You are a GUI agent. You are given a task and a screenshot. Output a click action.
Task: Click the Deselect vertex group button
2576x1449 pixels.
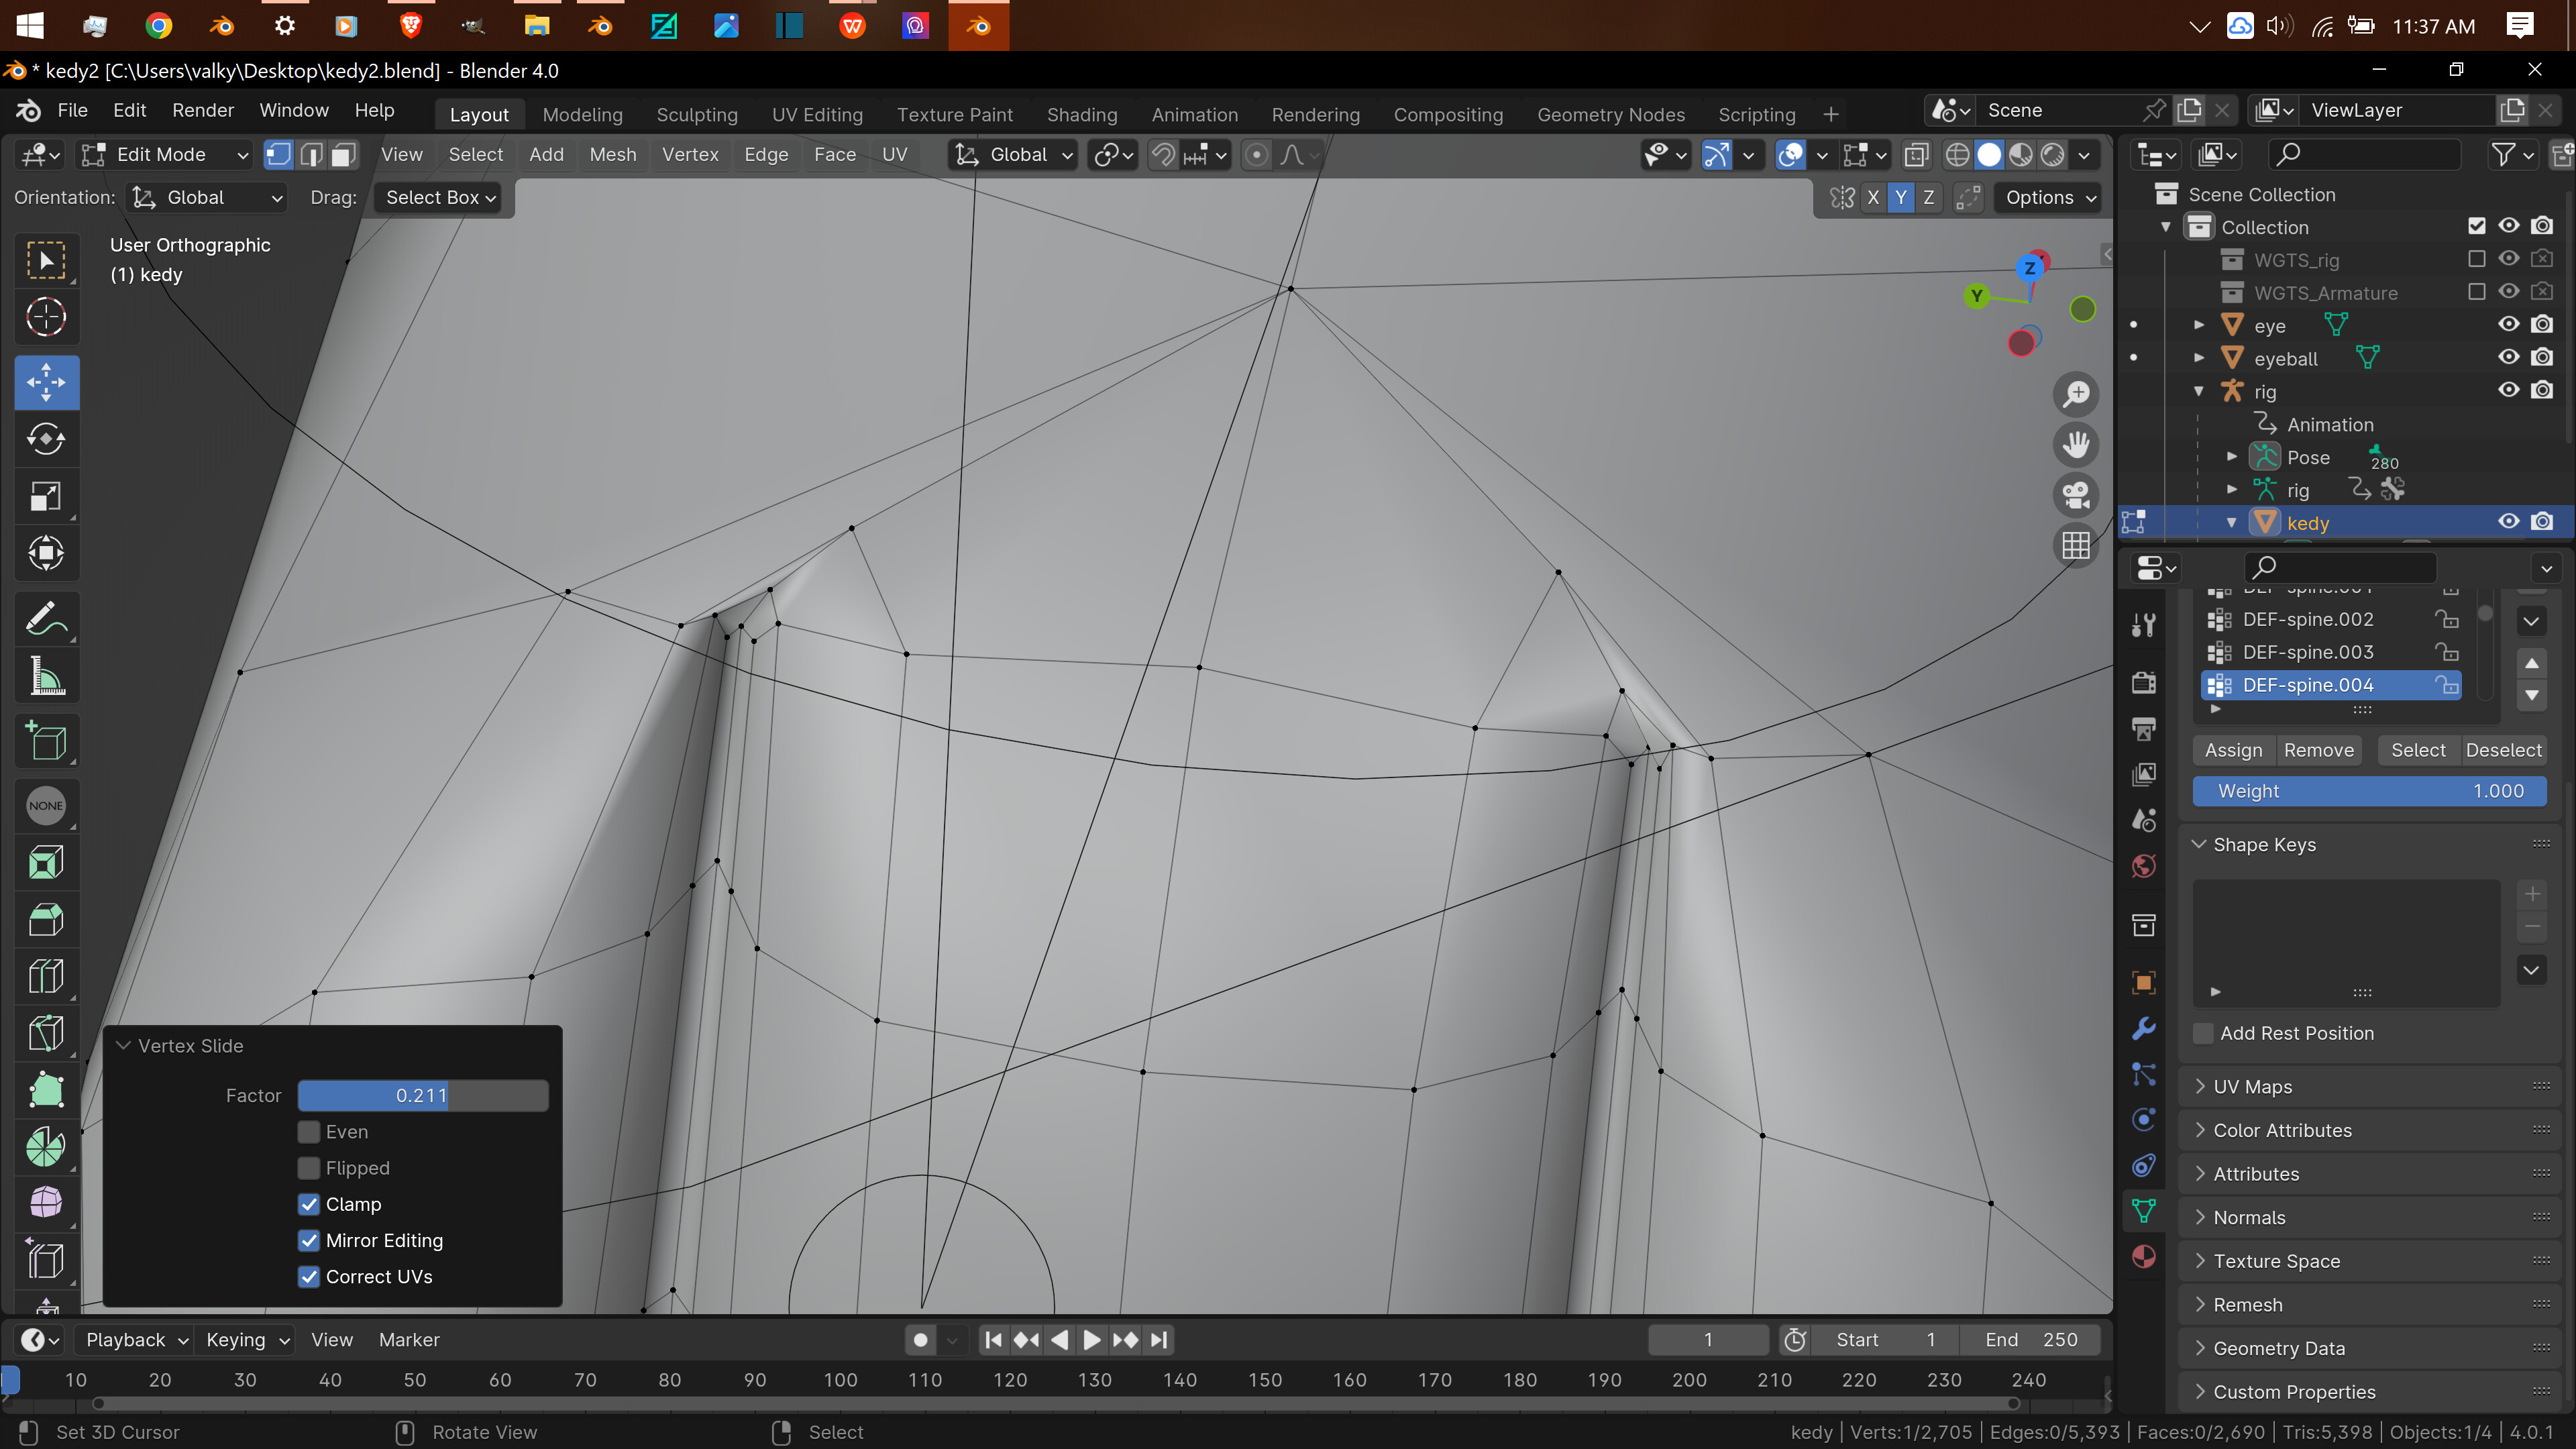[x=2503, y=750]
